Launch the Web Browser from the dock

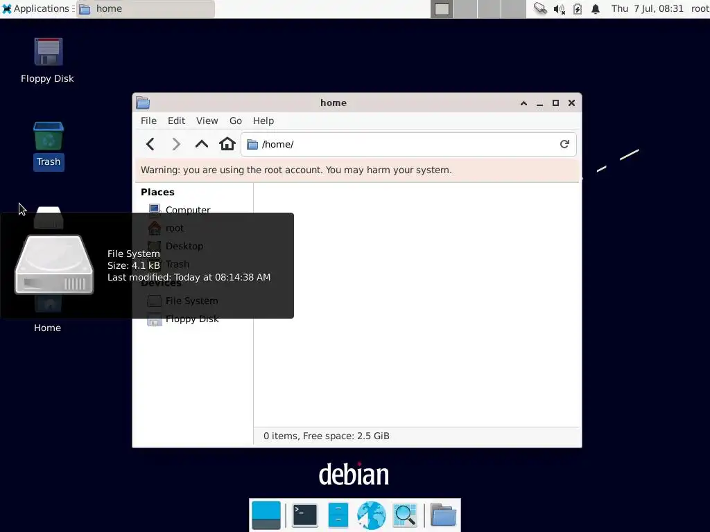point(372,515)
